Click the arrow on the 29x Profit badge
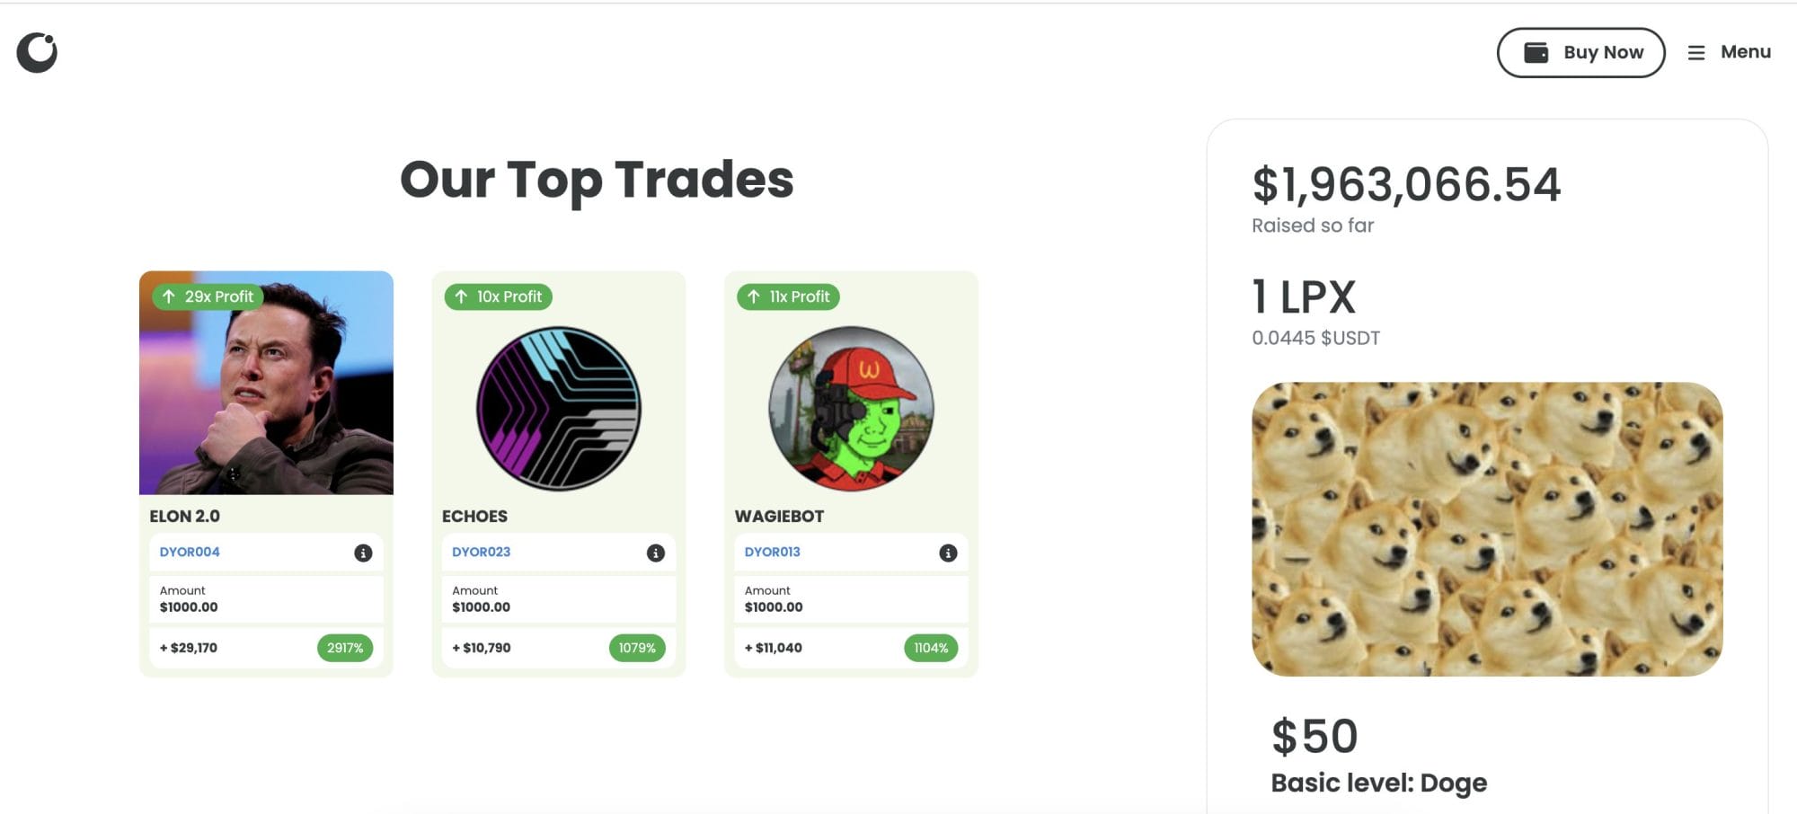Viewport: 1797px width, 814px height. pos(170,296)
